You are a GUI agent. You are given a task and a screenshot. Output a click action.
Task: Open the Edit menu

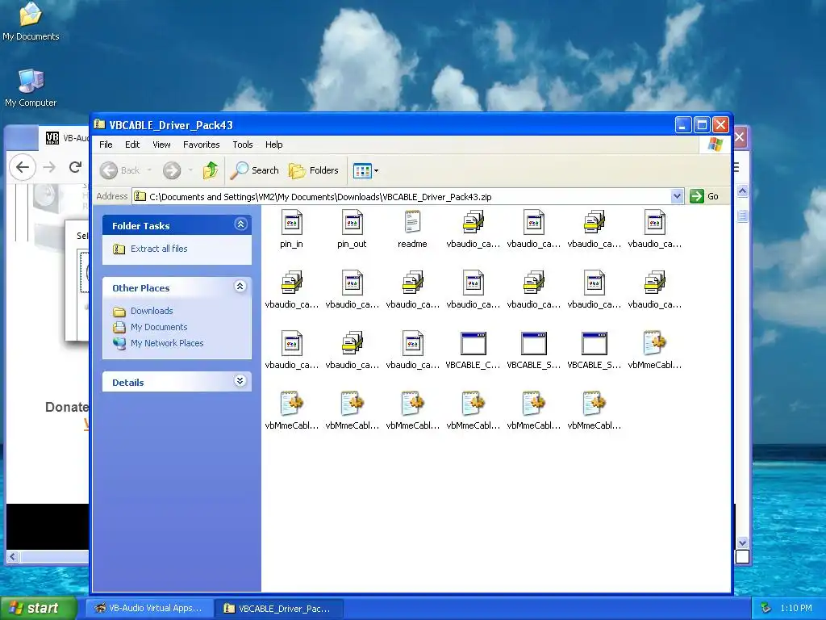(x=132, y=145)
